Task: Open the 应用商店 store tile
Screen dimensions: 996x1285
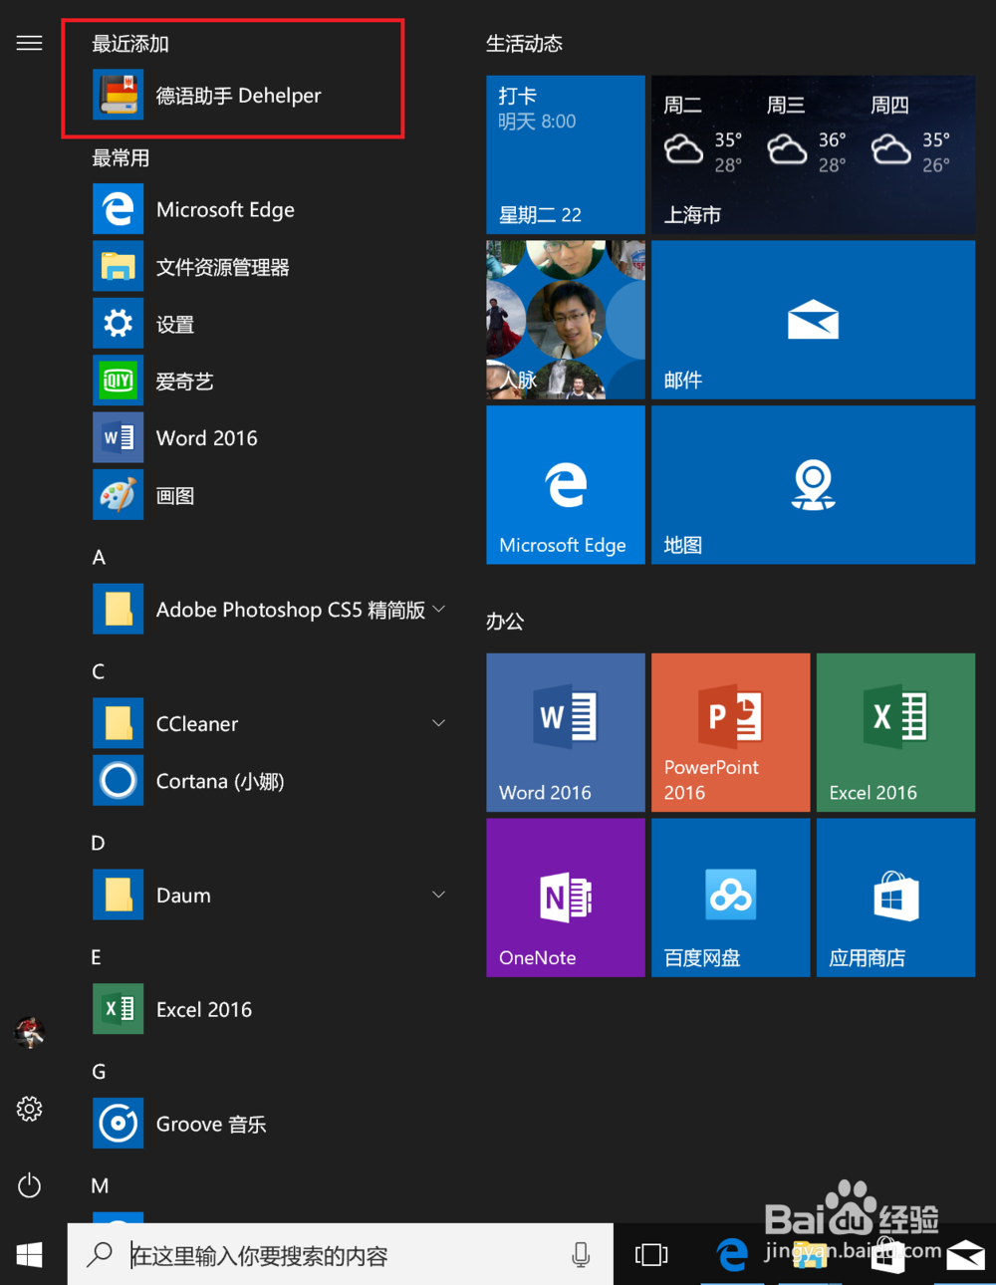Action: click(x=895, y=898)
